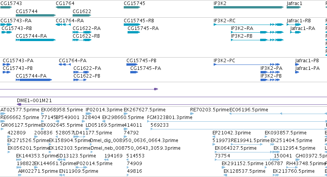Click the IP3K2-PA protein glyph
Screen dimensions: 327x177
270,72
